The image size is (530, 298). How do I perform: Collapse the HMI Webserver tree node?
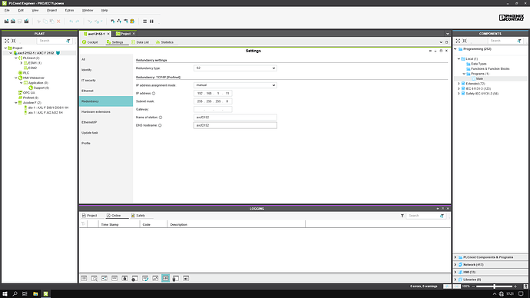(16, 78)
